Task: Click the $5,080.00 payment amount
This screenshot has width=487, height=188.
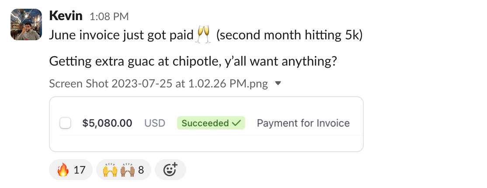Action: click(x=107, y=123)
